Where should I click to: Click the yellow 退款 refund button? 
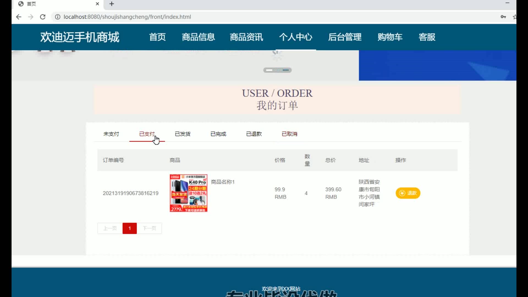[408, 193]
